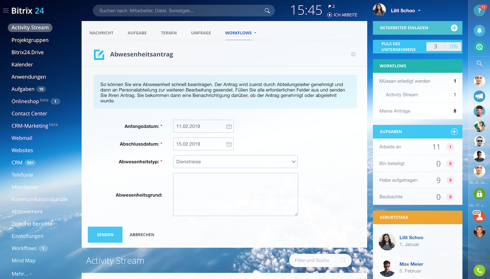
Task: Open the Abwesenheitstyp dropdown
Action: coord(235,162)
